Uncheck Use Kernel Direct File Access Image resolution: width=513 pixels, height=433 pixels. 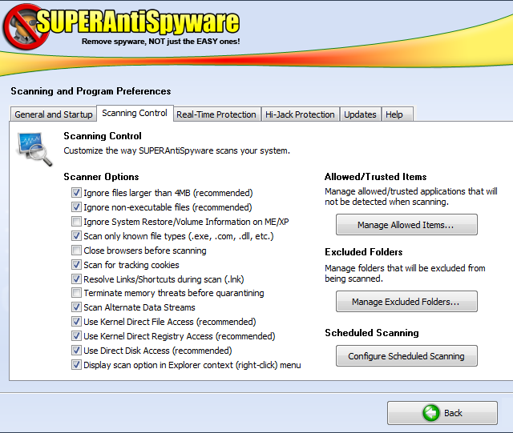(76, 322)
